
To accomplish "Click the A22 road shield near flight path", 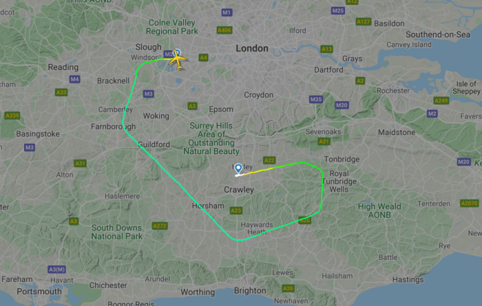I will pyautogui.click(x=269, y=160).
